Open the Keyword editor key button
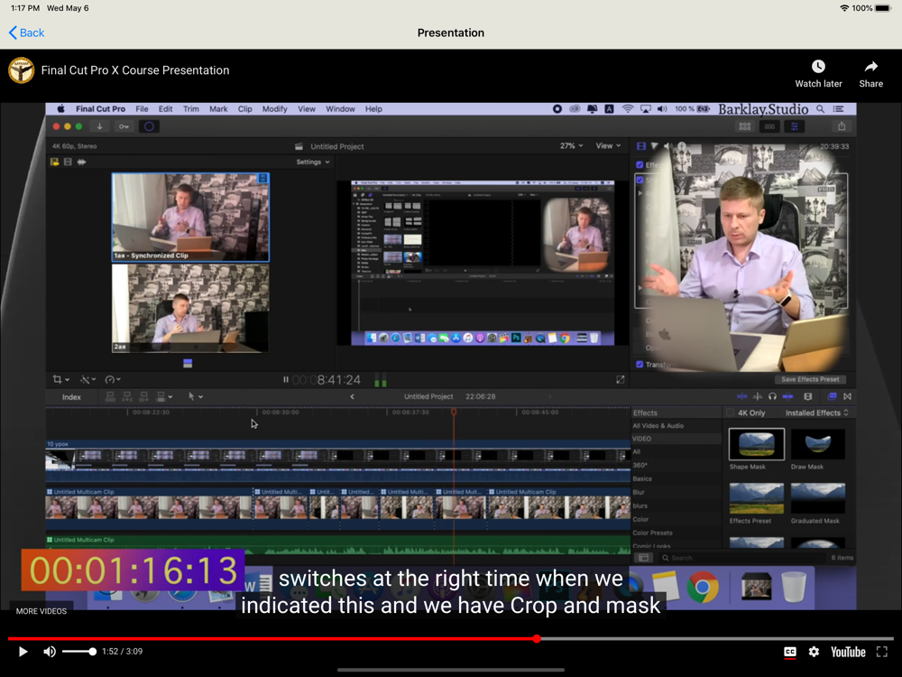Image resolution: width=902 pixels, height=677 pixels. click(124, 126)
